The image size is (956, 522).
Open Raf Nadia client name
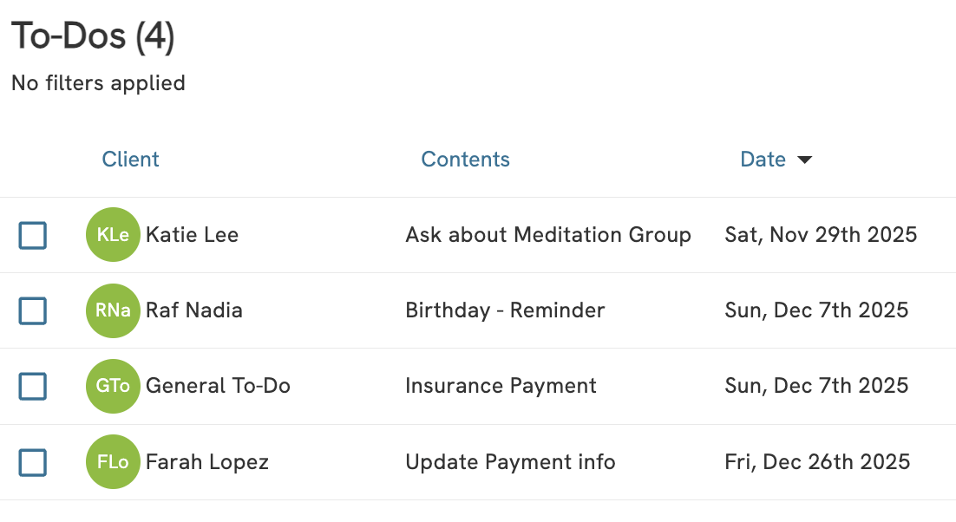194,310
